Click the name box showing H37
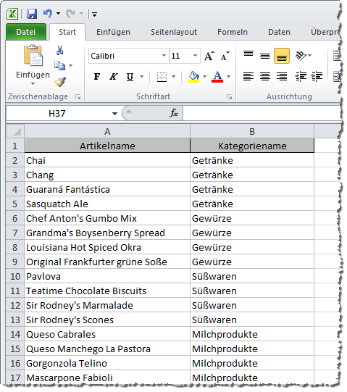The width and height of the screenshot is (347, 392). tap(57, 114)
